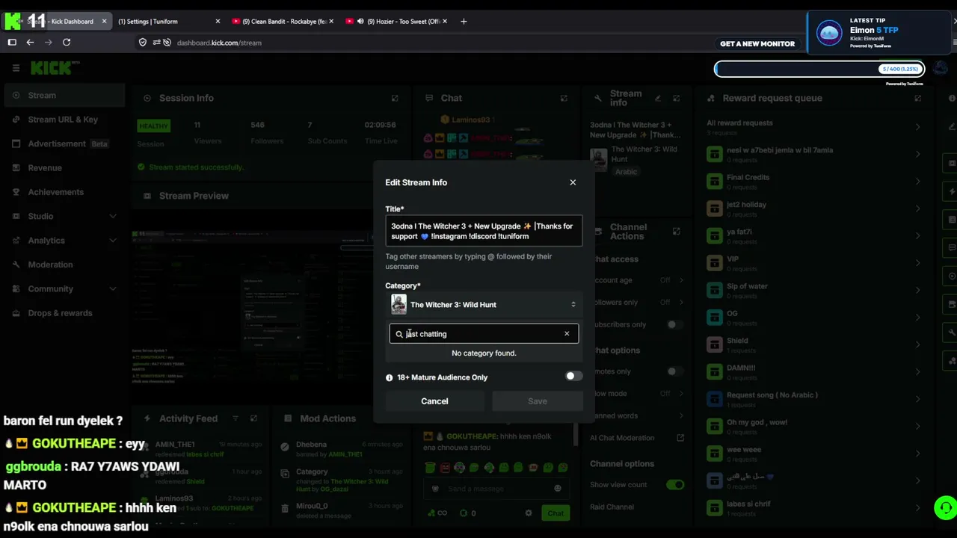Toggle Emotes only switch

coord(674,371)
